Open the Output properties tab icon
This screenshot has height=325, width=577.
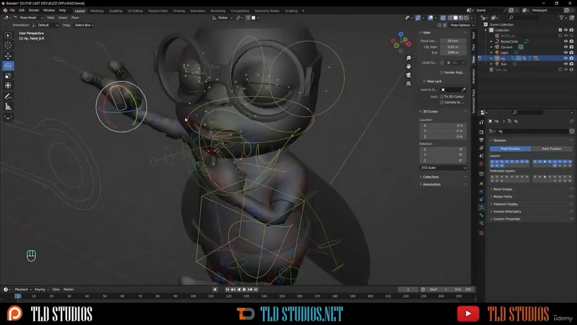[x=481, y=140]
